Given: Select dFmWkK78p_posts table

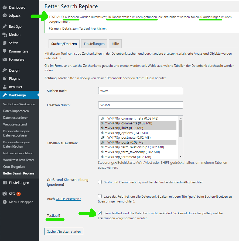Looking at the screenshot, I should 138,142.
